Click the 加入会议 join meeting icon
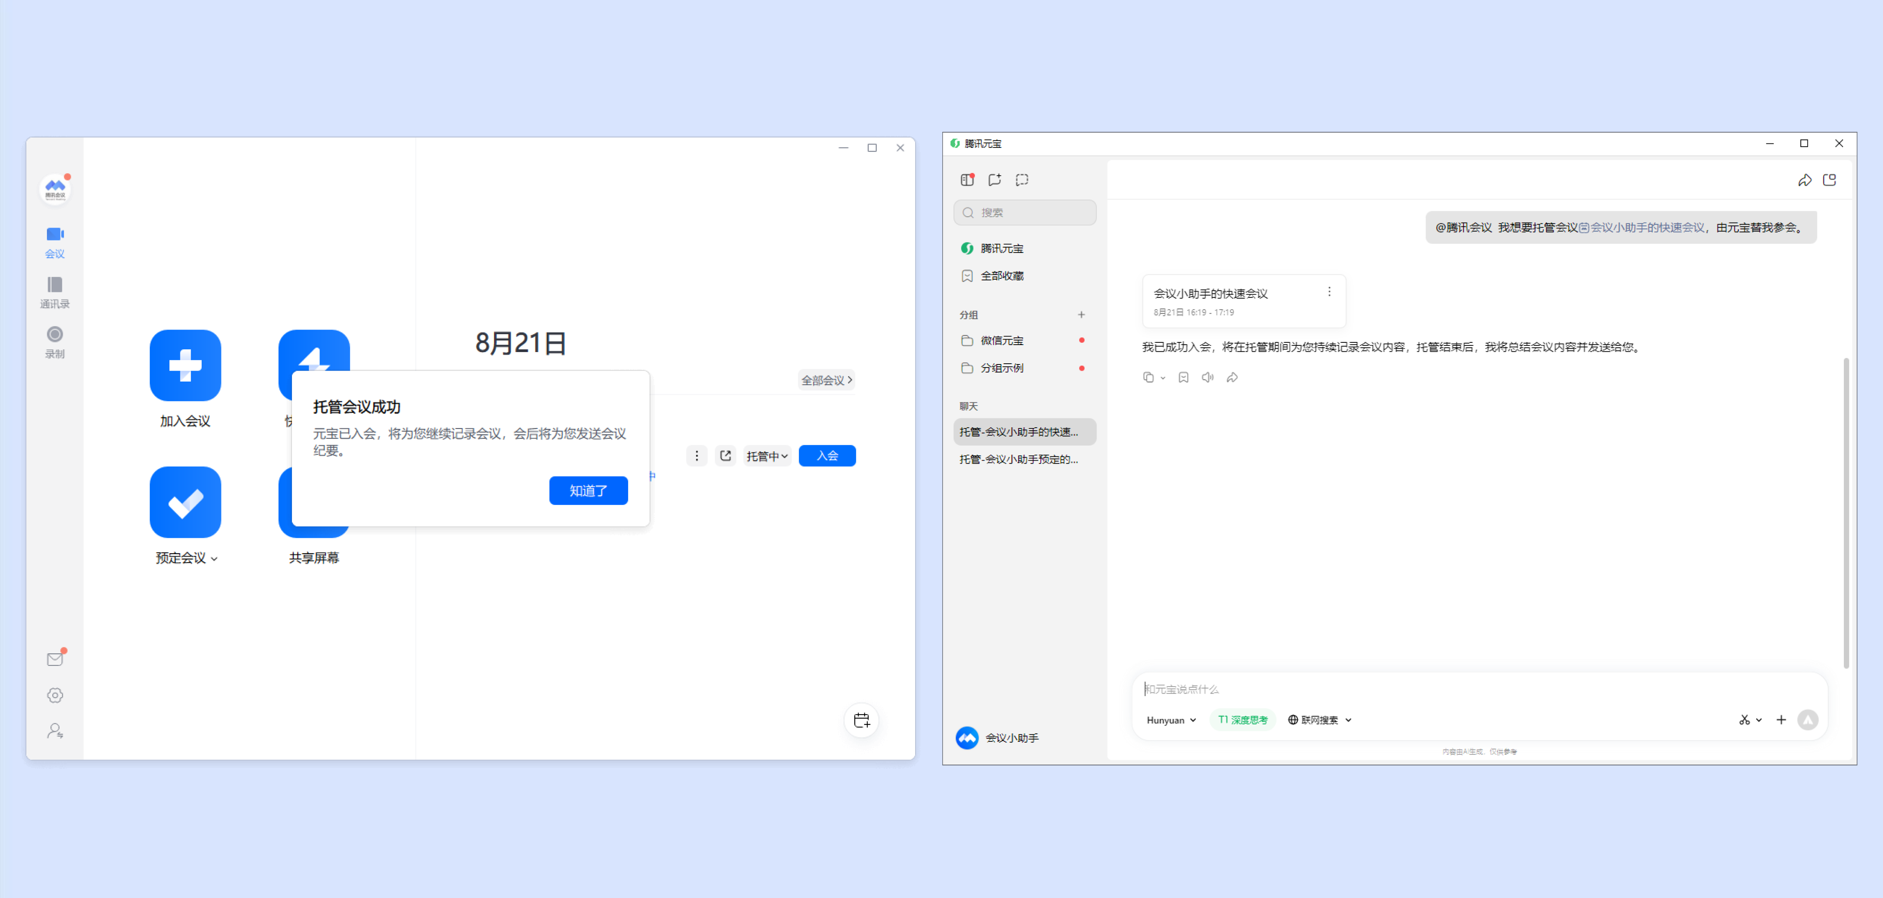The width and height of the screenshot is (1883, 898). (185, 364)
